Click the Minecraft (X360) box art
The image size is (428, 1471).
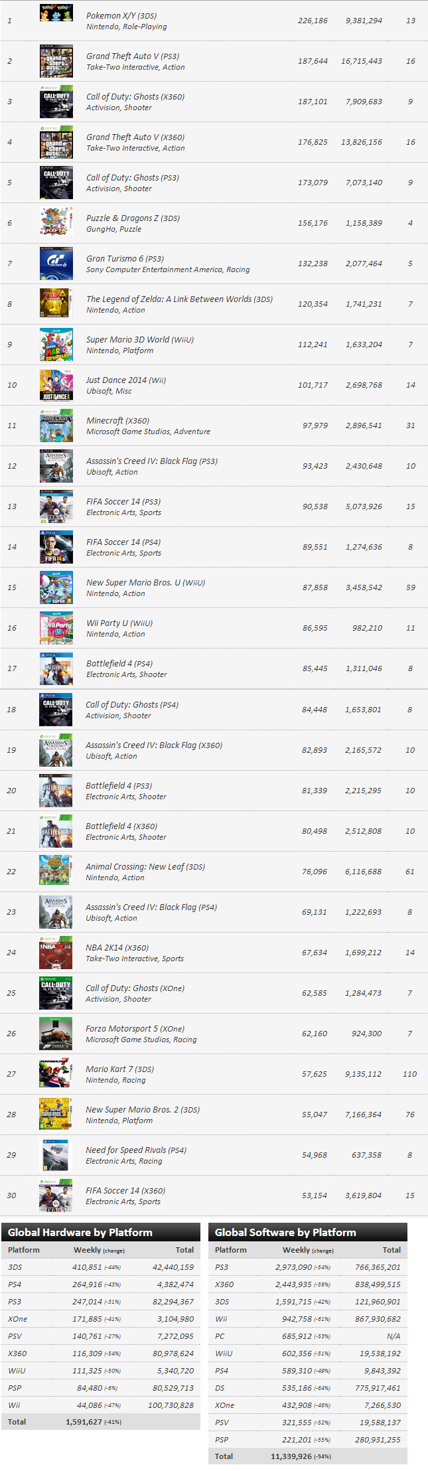click(x=56, y=426)
